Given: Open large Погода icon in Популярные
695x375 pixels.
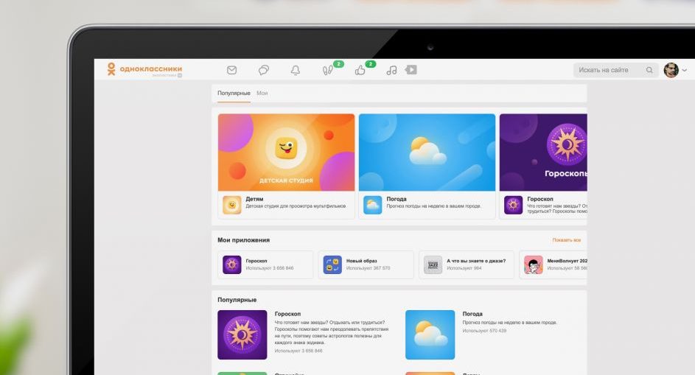Looking at the screenshot, I should [x=430, y=334].
